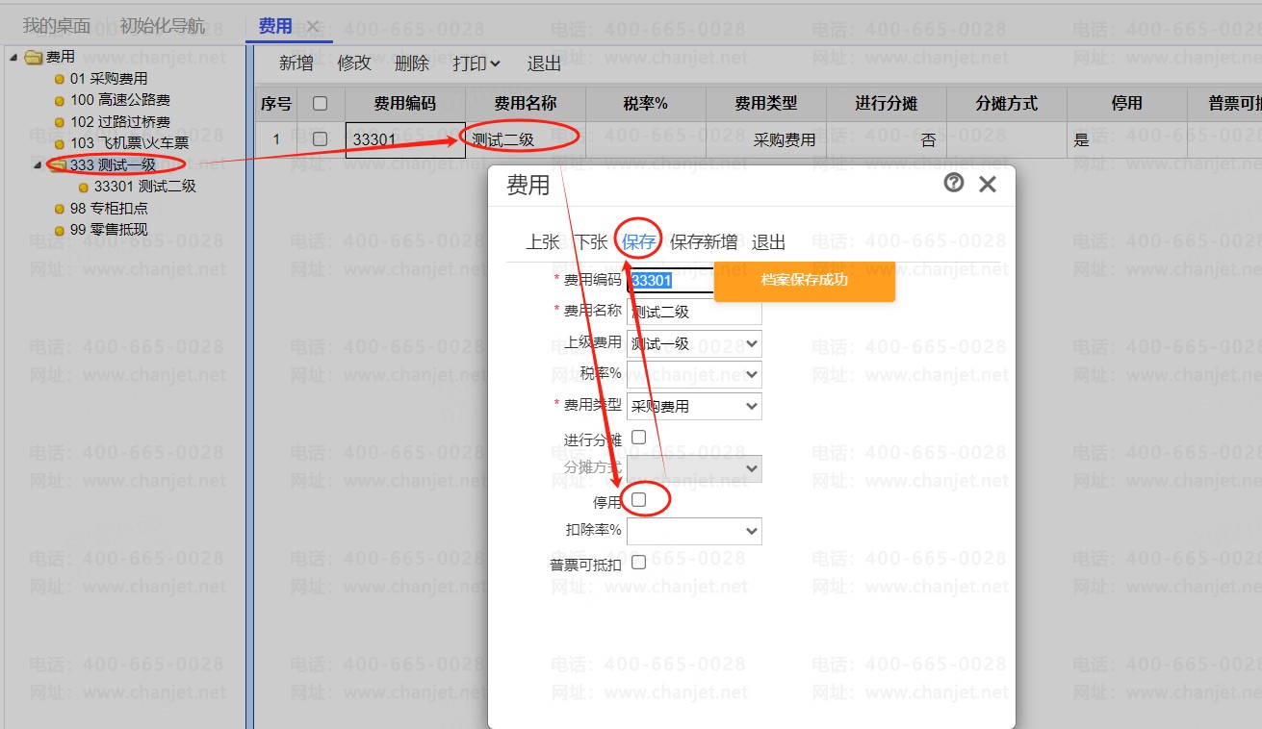Click the 33301 cell in the table
This screenshot has width=1262, height=729.
pos(405,139)
